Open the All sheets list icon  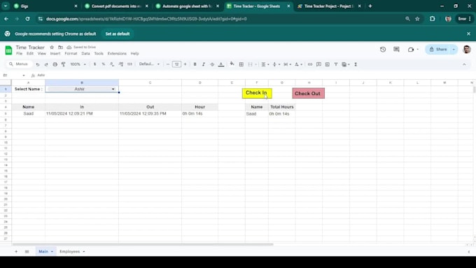(27, 252)
